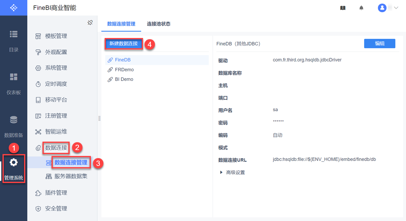Click the 外观配置 paint roller icon
This screenshot has height=221, width=406.
click(38, 52)
